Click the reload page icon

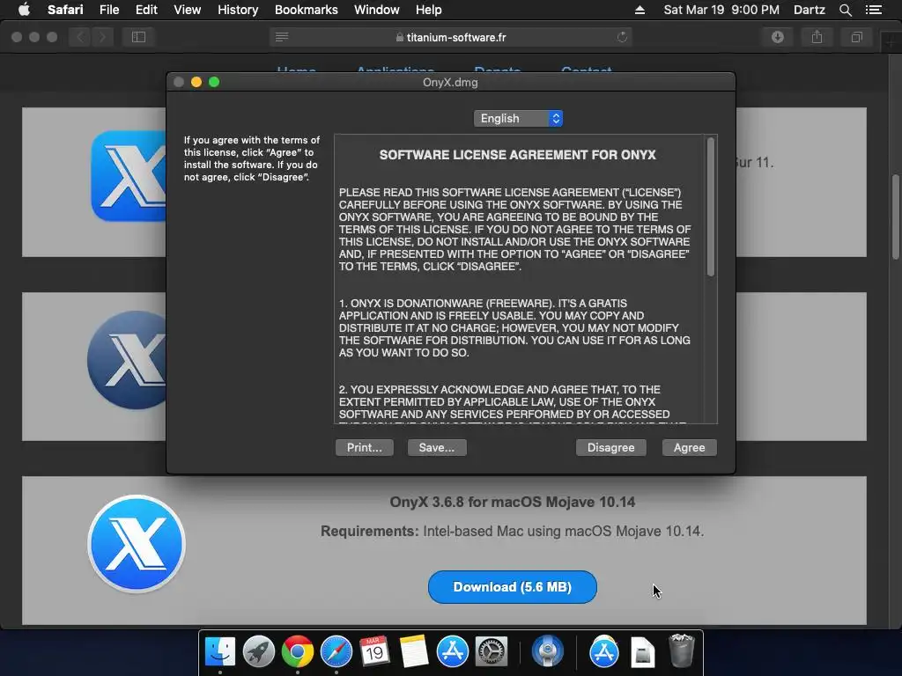(x=622, y=37)
